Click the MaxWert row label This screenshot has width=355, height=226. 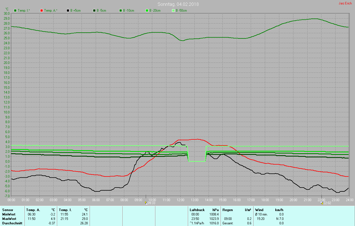pos(9,219)
